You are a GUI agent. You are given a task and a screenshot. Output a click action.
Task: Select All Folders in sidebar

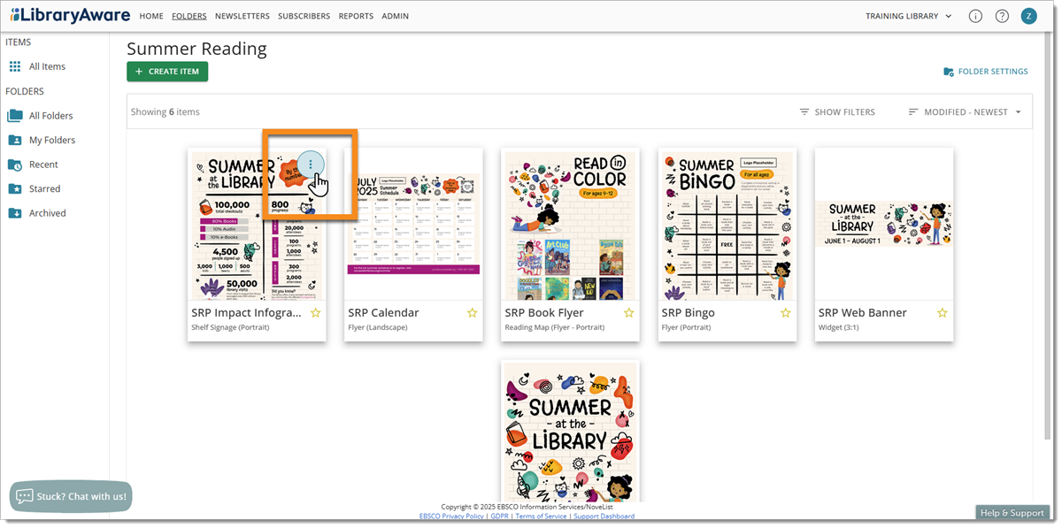pos(53,116)
